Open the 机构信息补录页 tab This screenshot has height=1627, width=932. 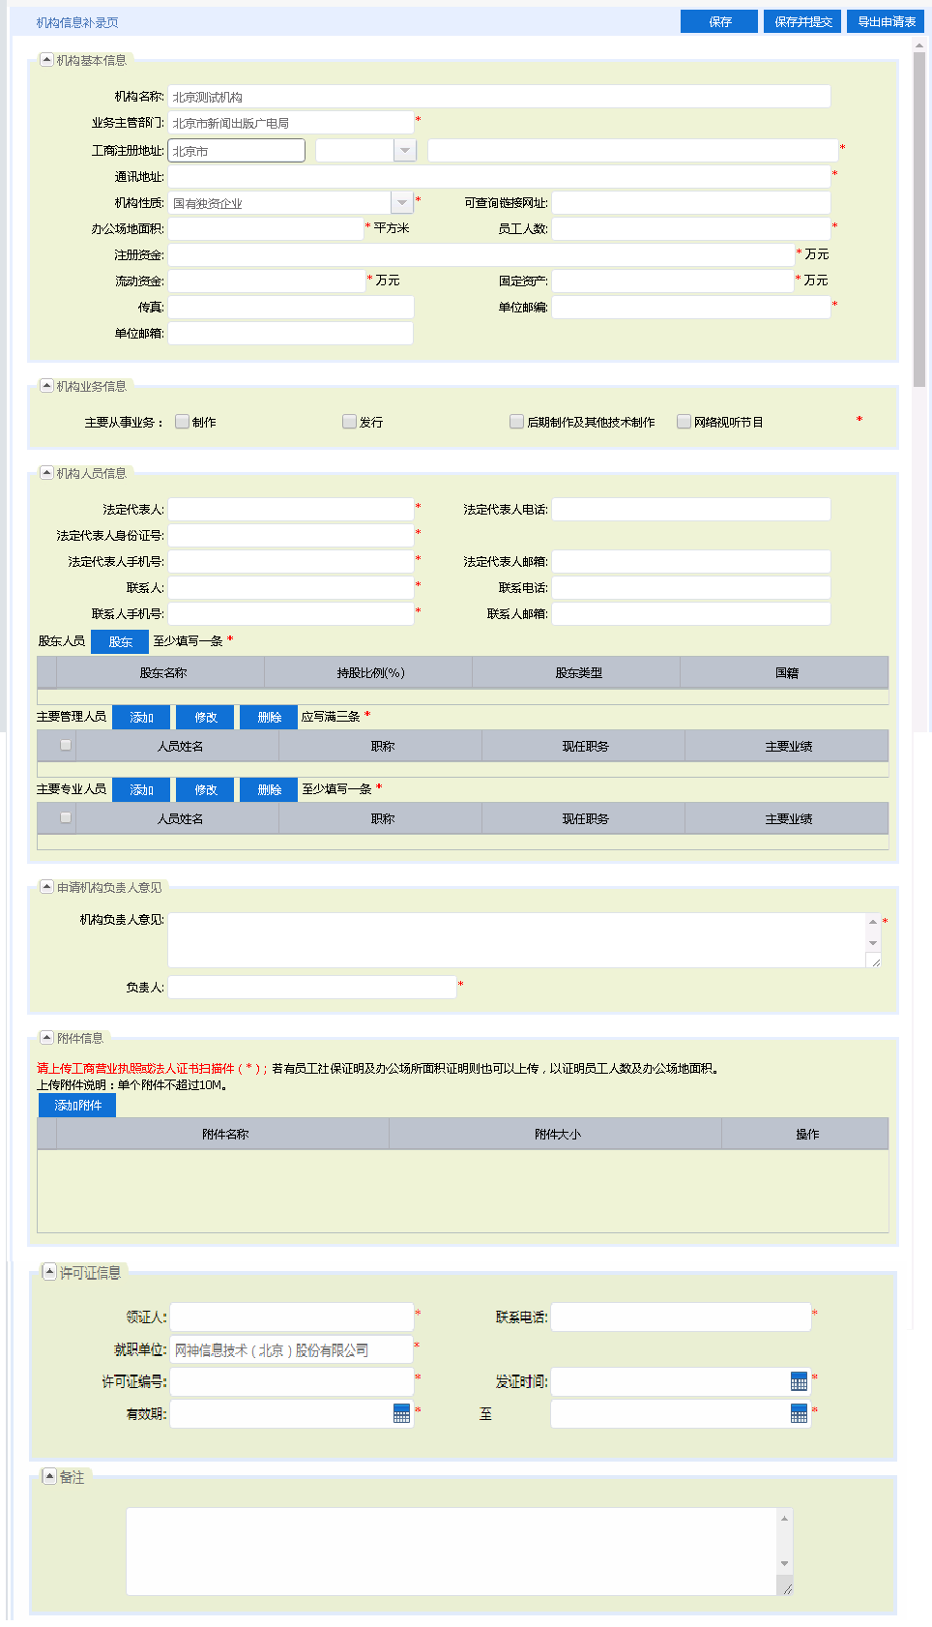click(x=77, y=22)
